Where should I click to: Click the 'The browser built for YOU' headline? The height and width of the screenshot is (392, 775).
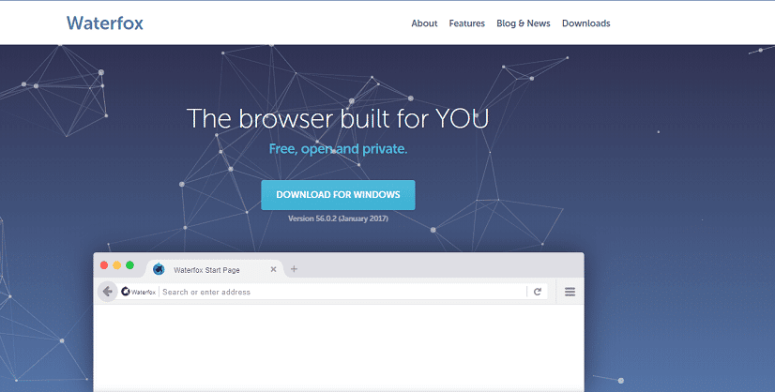338,119
